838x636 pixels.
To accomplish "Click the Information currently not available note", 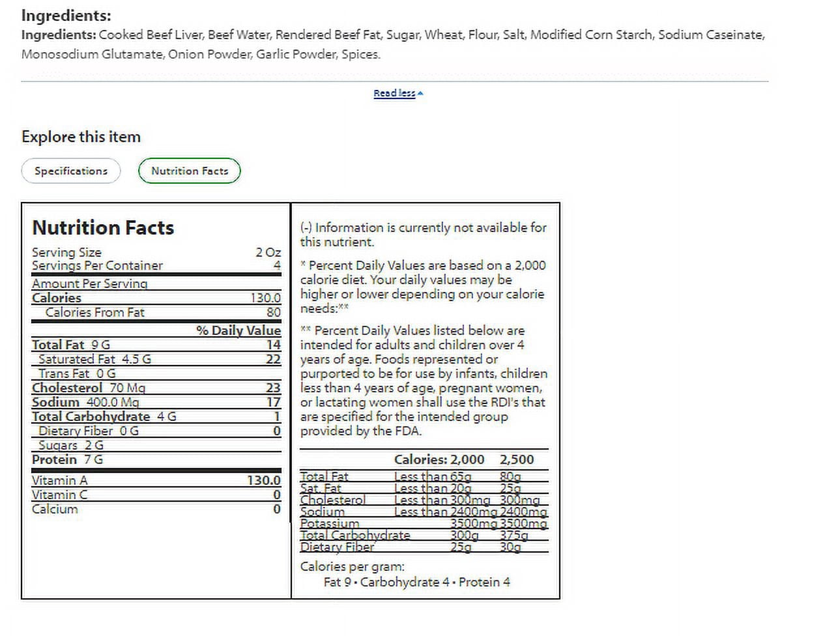I will tap(424, 235).
